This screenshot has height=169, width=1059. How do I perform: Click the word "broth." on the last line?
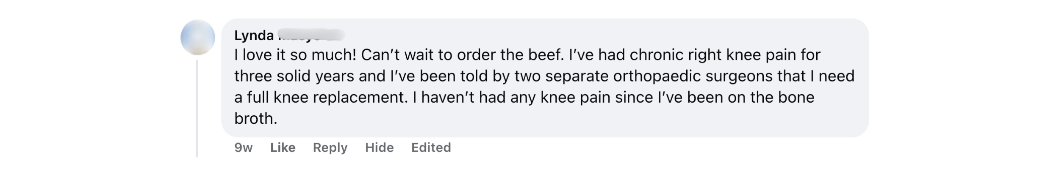pos(255,119)
